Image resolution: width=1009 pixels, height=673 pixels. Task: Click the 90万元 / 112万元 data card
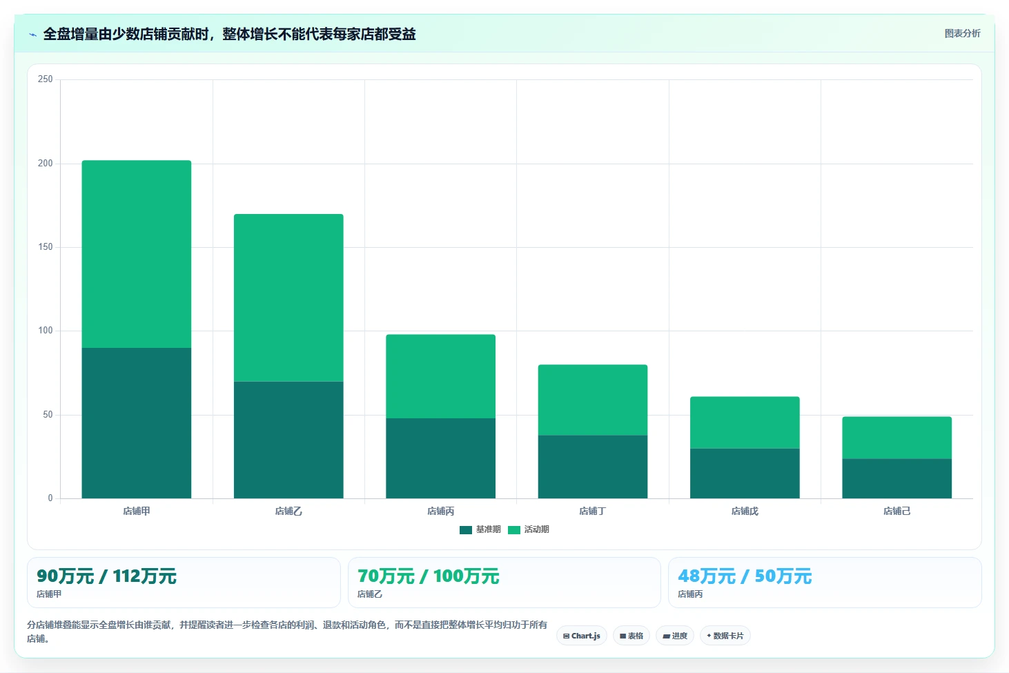click(184, 583)
